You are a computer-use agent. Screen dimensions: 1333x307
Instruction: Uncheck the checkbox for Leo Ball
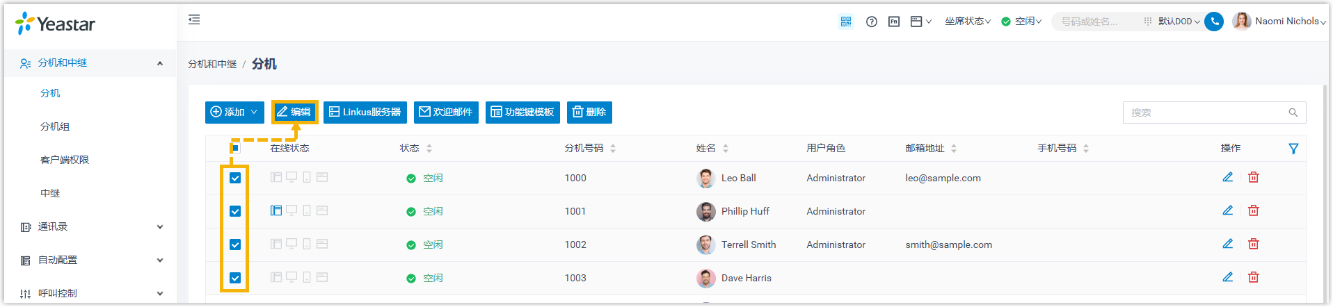235,178
